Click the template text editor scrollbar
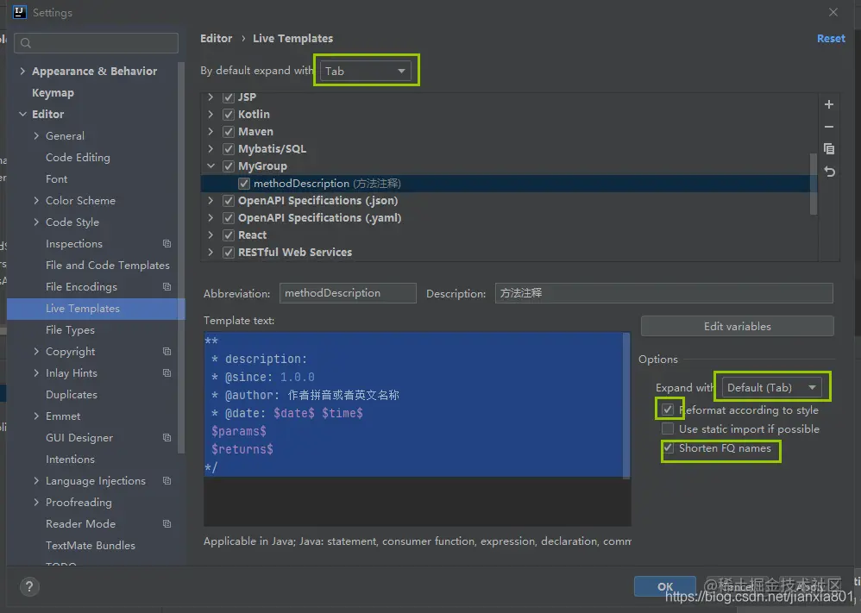Image resolution: width=861 pixels, height=613 pixels. [x=626, y=405]
